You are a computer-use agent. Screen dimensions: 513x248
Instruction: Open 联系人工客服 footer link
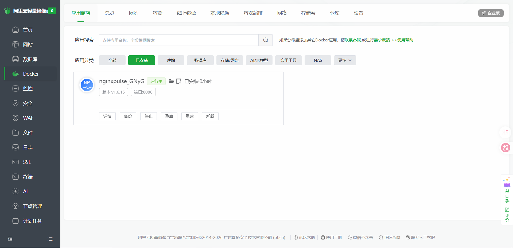point(421,237)
